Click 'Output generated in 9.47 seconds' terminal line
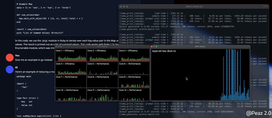Image resolution: width=272 pixels, height=118 pixels. 177,112
